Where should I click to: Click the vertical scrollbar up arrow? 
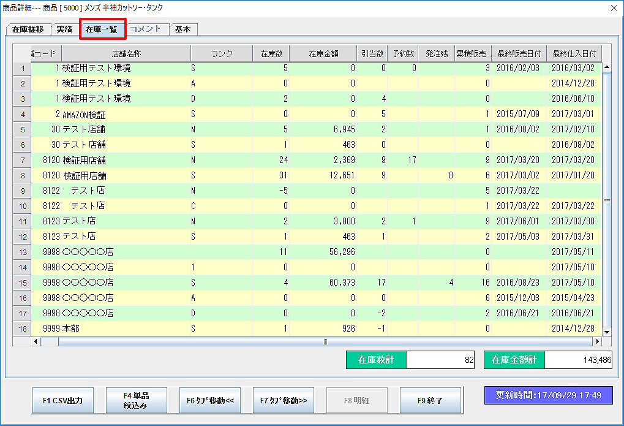tap(607, 67)
